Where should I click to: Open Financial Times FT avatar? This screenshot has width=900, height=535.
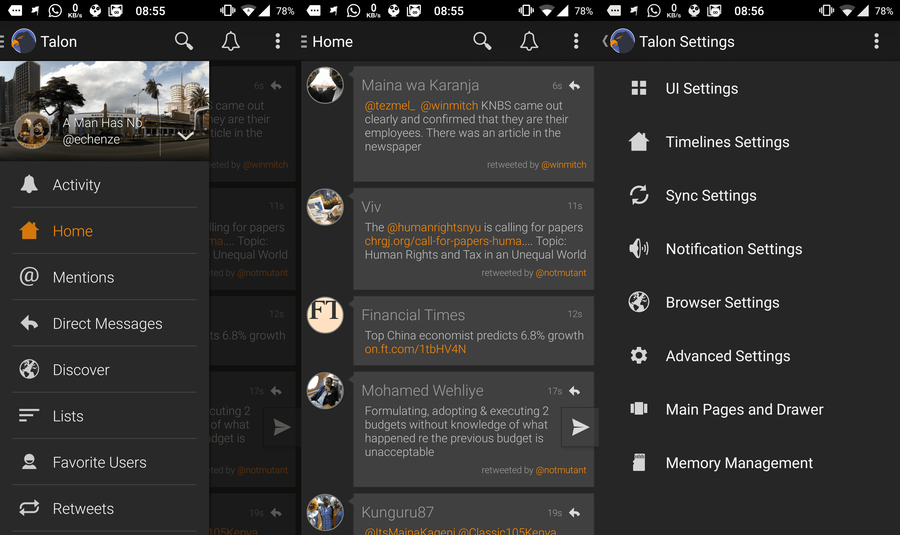[325, 315]
